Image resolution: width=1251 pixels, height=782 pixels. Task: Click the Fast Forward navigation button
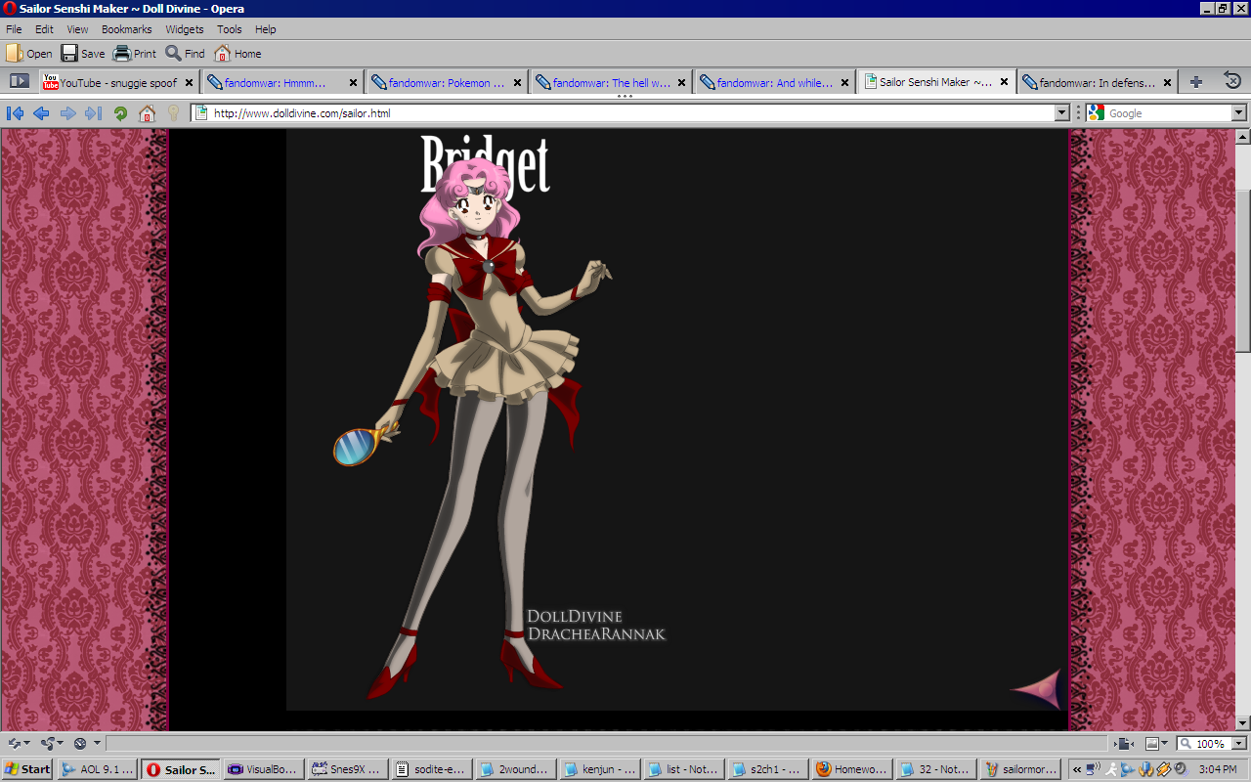click(x=93, y=113)
